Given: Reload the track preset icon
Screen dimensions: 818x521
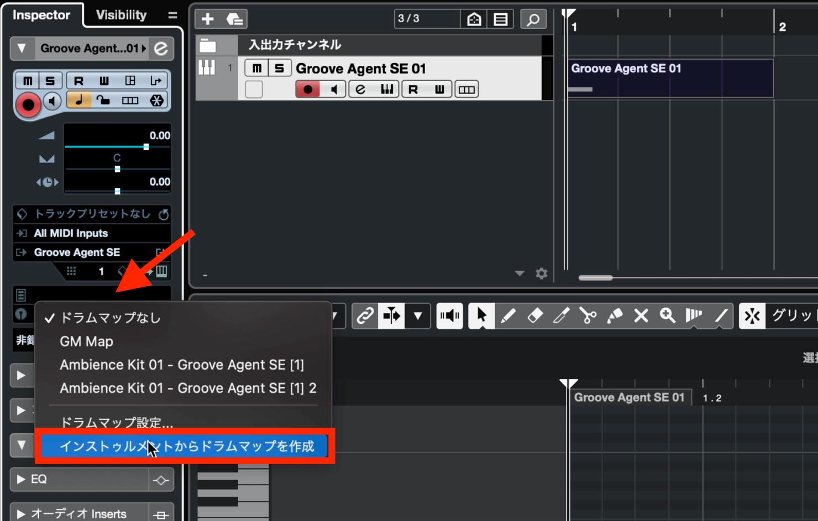Looking at the screenshot, I should pos(164,214).
